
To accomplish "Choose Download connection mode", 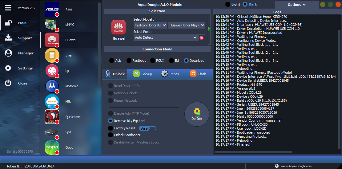I will [x=186, y=61].
